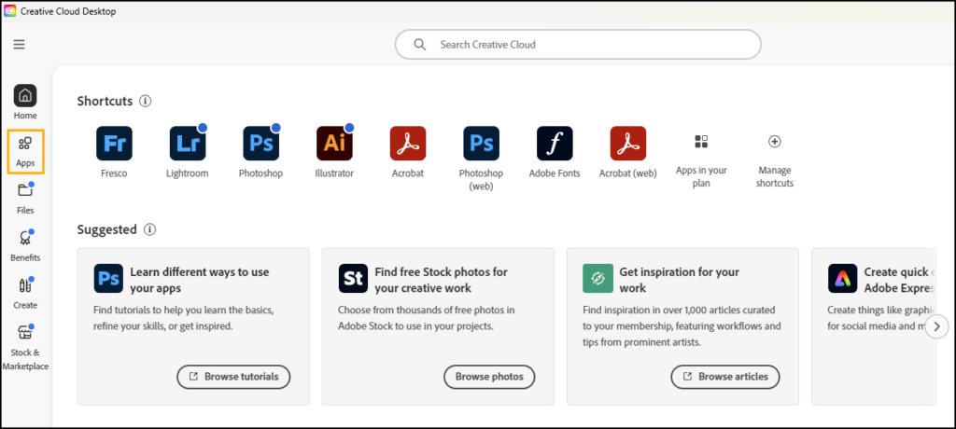The image size is (956, 429).
Task: Open Photoshop (web) shortcut
Action: (x=481, y=144)
